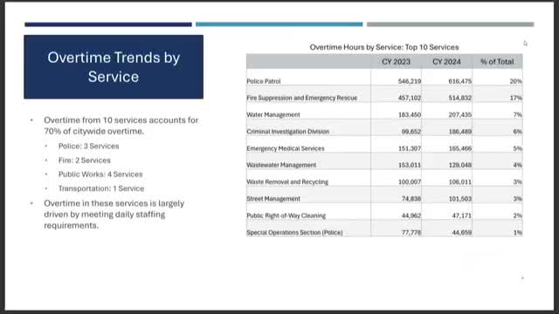Select the CY 2023 column header
The width and height of the screenshot is (559, 314).
click(396, 62)
